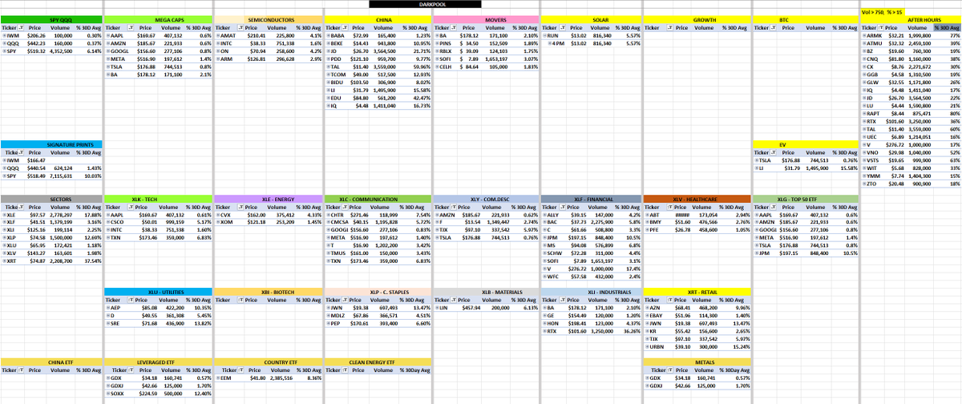Expand the URBN row in XRT - RETAIL

coord(648,345)
